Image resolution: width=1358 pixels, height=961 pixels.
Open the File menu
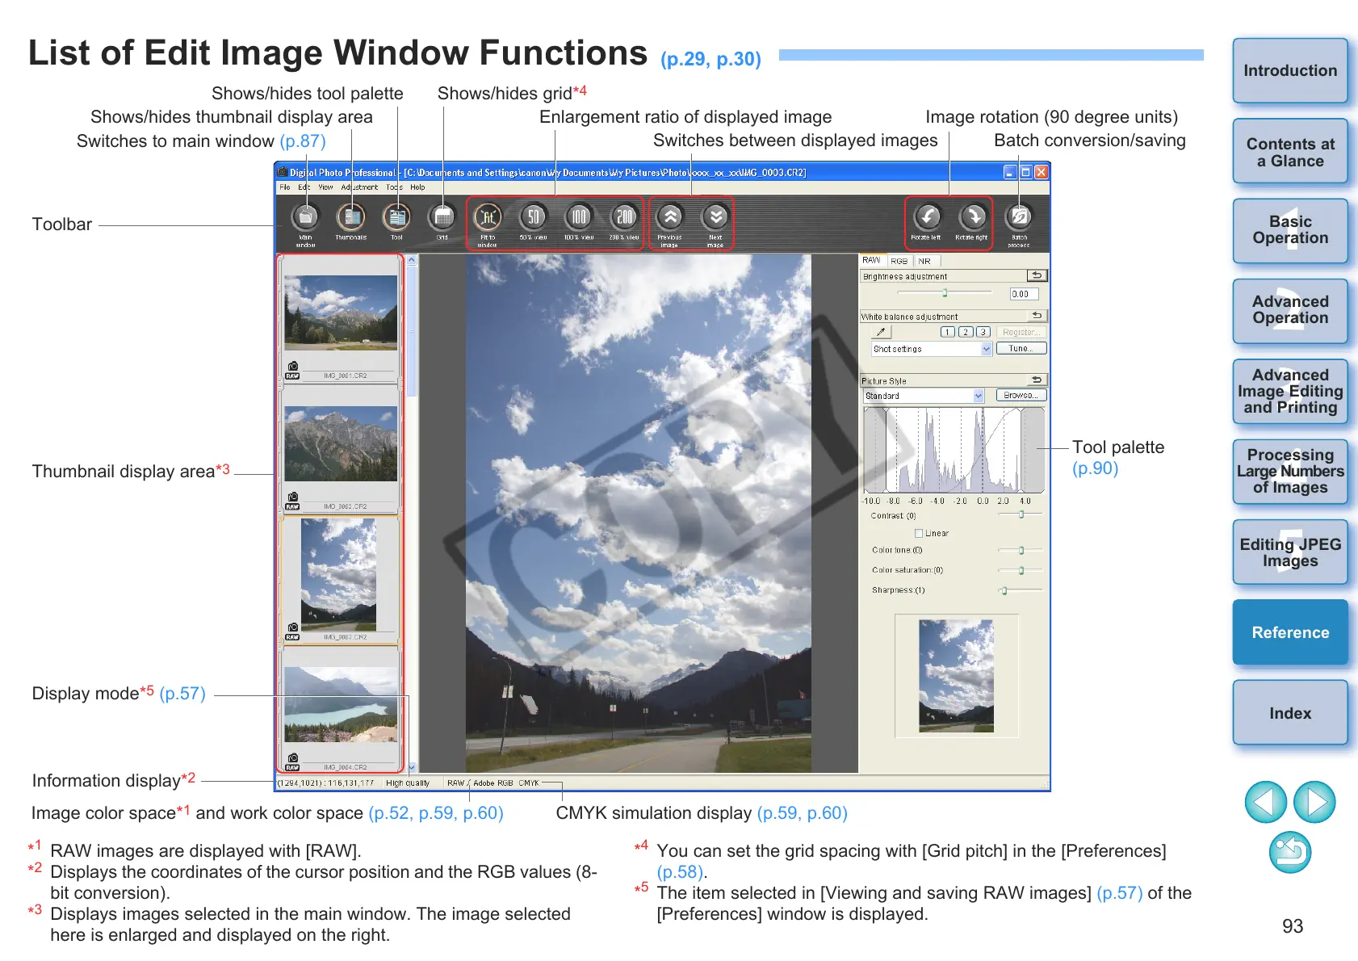(285, 187)
